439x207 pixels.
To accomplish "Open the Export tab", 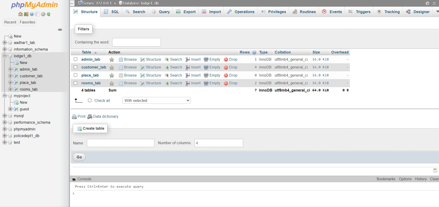I will pyautogui.click(x=186, y=12).
